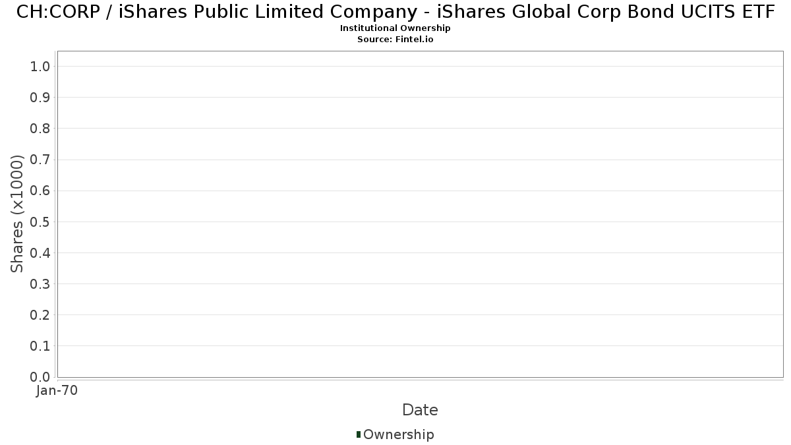Select the 0.4 y-axis tick label
The image size is (791, 445).
[40, 252]
